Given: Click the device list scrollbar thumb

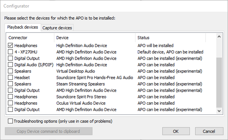Looking at the screenshot, I should [x=219, y=83].
